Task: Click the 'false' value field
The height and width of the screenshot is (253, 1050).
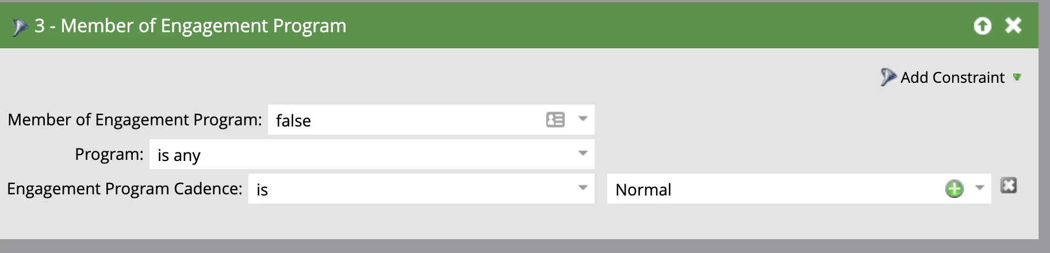Action: (x=431, y=120)
